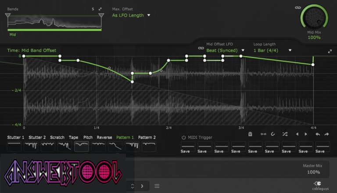Switch to the Stutter 1 preset tab

[16, 138]
